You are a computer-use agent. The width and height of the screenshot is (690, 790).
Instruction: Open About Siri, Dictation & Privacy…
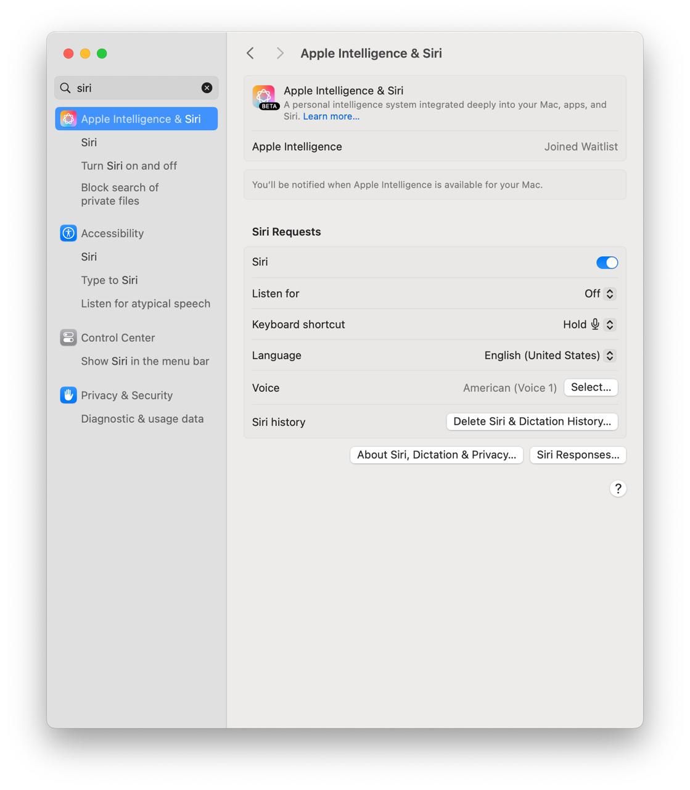(x=437, y=455)
